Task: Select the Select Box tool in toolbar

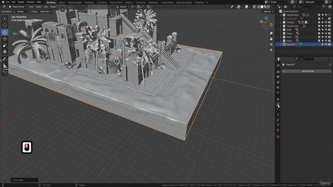Action: click(x=5, y=19)
